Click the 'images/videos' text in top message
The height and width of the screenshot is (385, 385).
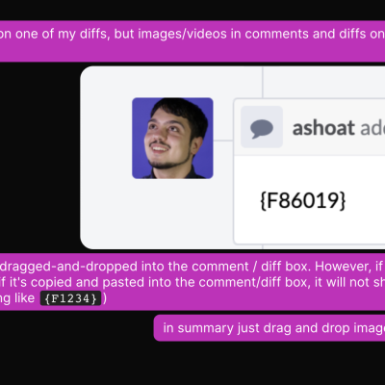point(182,34)
